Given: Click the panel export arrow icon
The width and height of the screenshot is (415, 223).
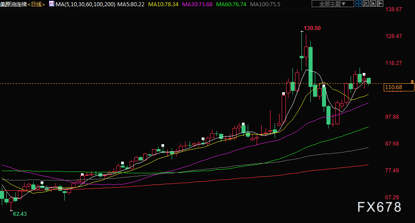Looking at the screenshot, I should 380,4.
